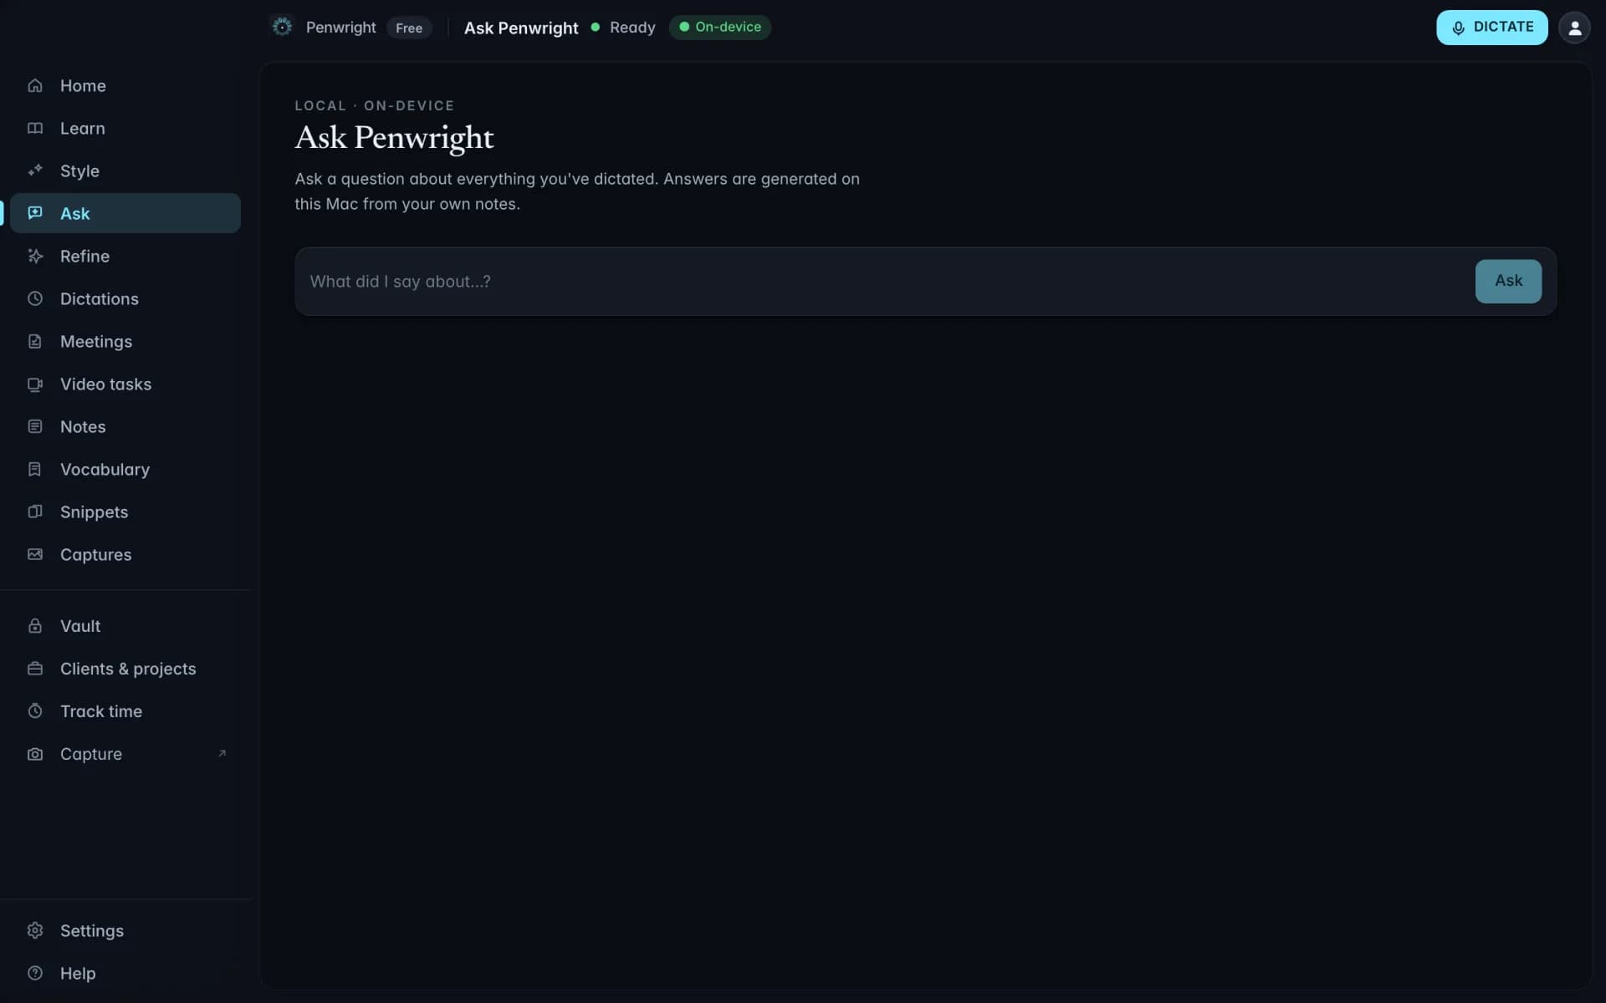Open the Vocabulary label
Viewport: 1606px width, 1003px height.
pos(105,469)
